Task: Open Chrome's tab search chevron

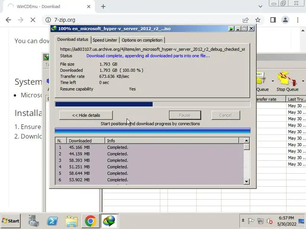Action: (260, 6)
